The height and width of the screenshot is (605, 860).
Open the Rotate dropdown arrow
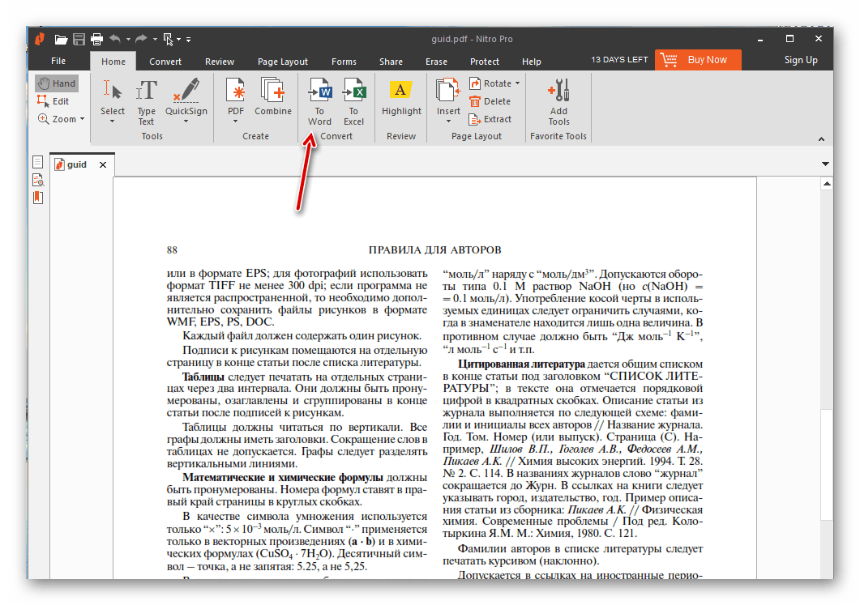pyautogui.click(x=517, y=83)
